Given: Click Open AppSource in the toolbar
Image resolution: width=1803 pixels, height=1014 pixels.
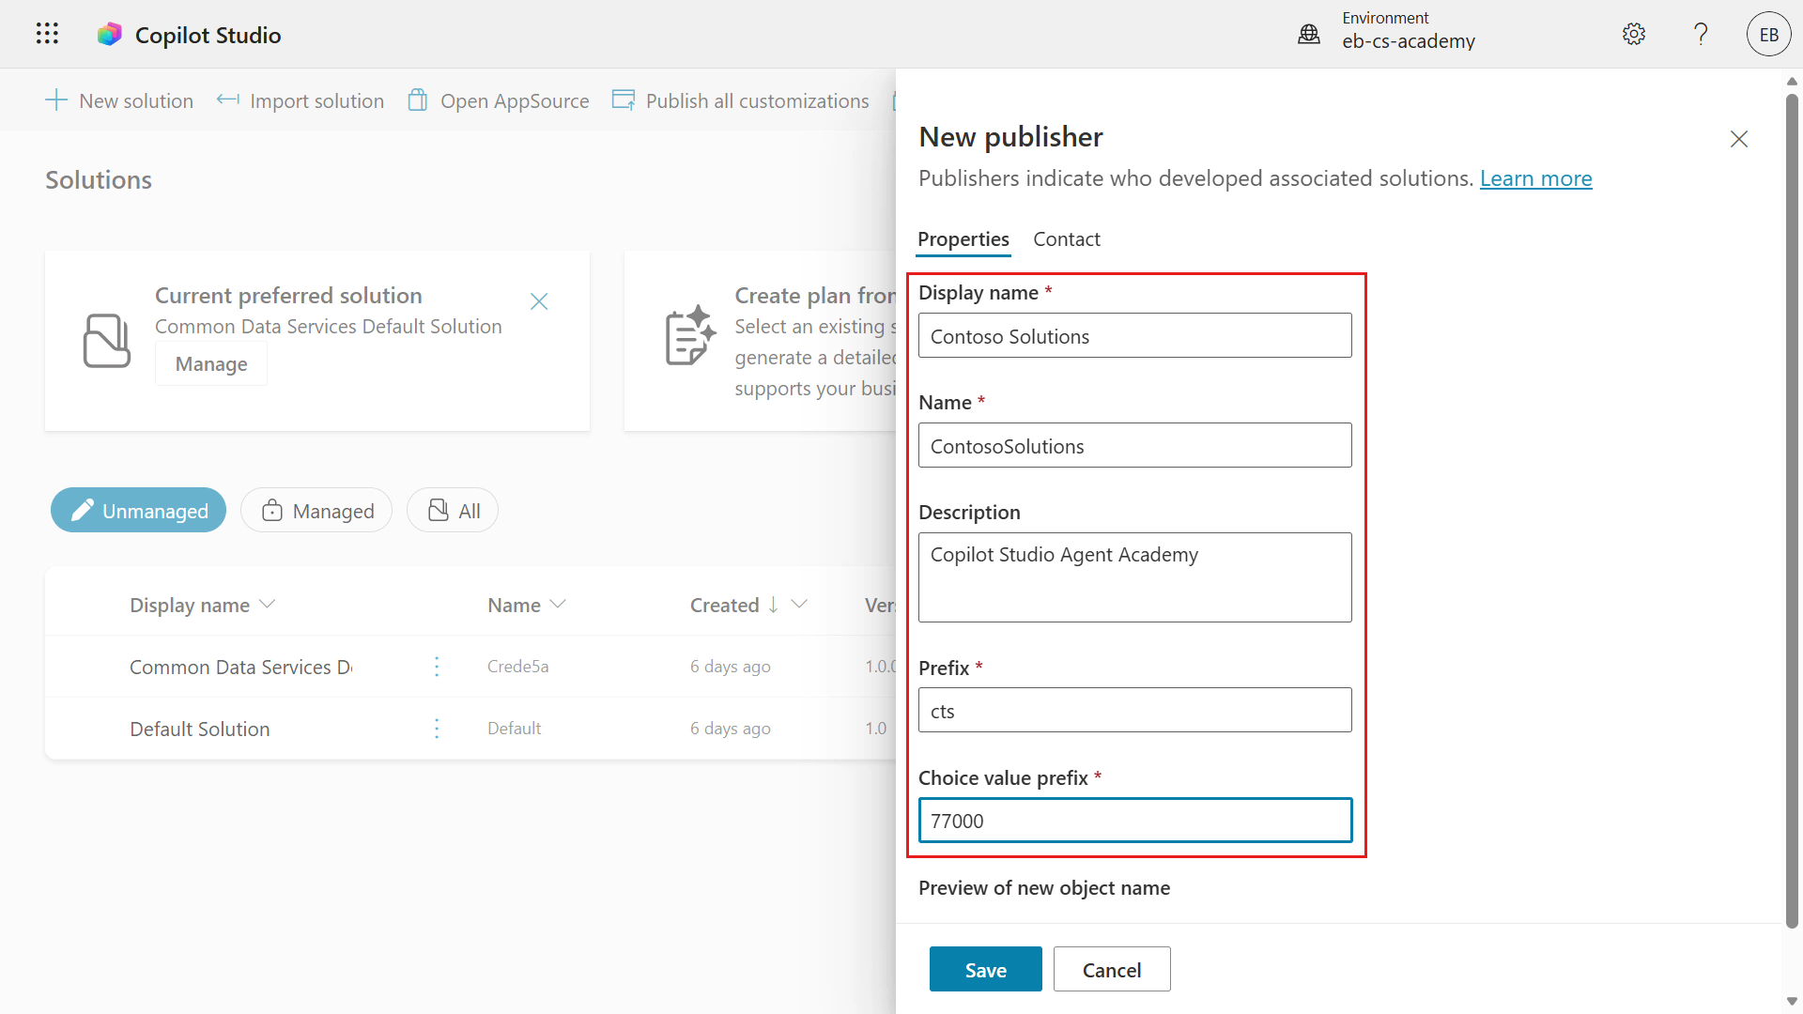Looking at the screenshot, I should tap(499, 100).
